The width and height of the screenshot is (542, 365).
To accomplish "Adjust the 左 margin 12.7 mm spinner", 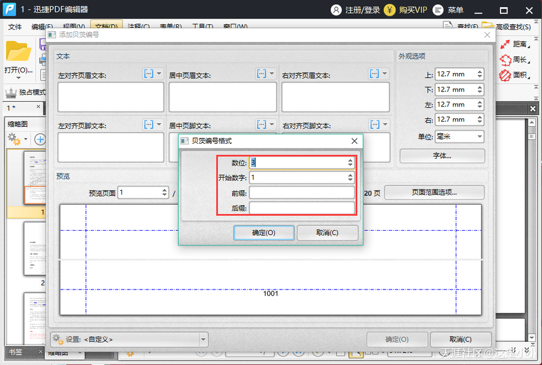I will [x=480, y=105].
